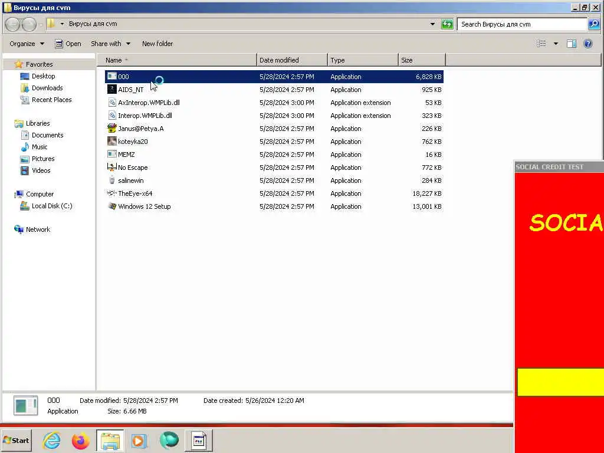Screen dimensions: 604x453
Task: Select the Windows 12 Setup icon
Action: pos(111,206)
